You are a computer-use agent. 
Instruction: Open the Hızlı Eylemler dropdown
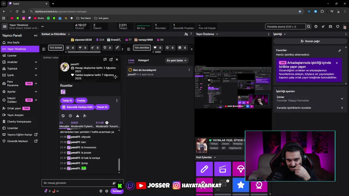pos(206,157)
